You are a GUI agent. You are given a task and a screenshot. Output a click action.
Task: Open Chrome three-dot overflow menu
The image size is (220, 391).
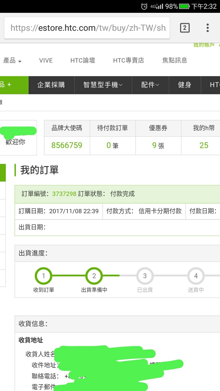tap(207, 28)
